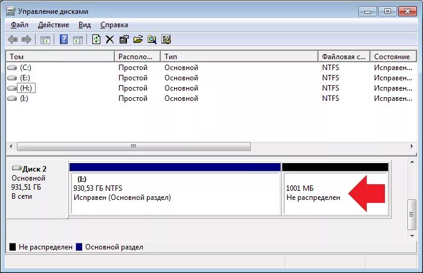Screen dimensions: 423x273
Task: Click the Не распределен legend label
Action: [45, 247]
